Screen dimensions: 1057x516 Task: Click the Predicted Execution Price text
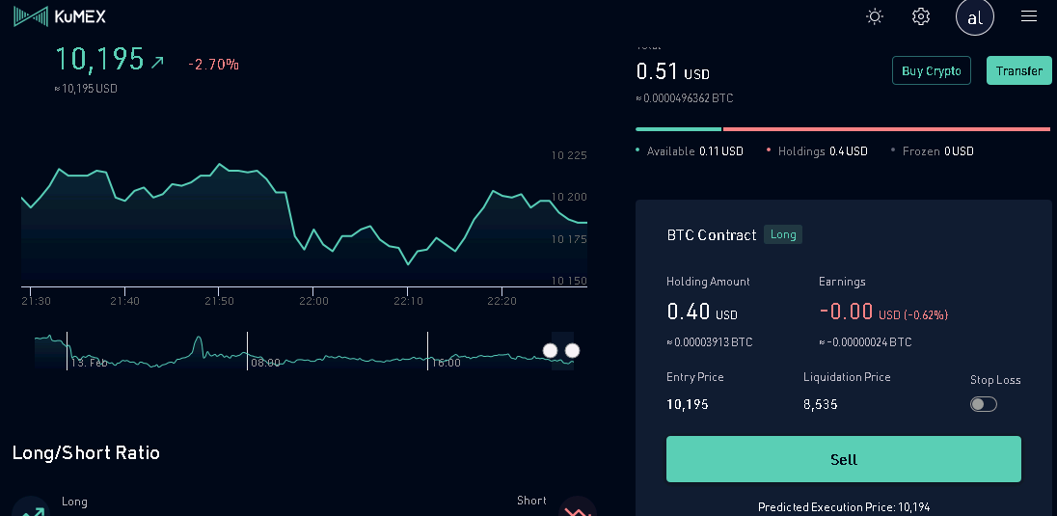(843, 507)
